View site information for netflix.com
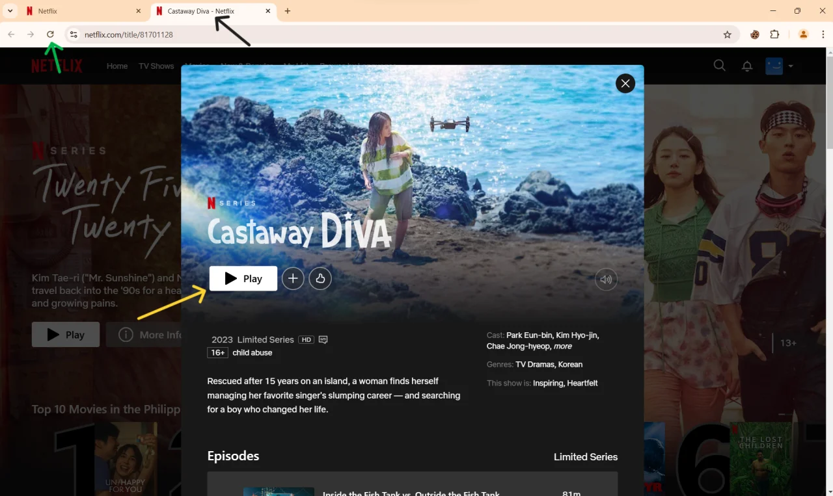 74,34
